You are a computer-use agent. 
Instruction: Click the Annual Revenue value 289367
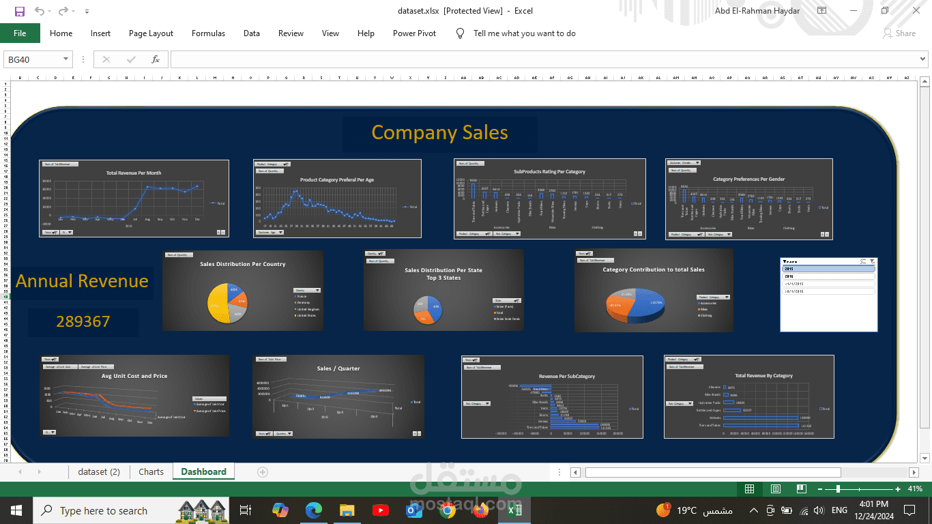pyautogui.click(x=83, y=321)
